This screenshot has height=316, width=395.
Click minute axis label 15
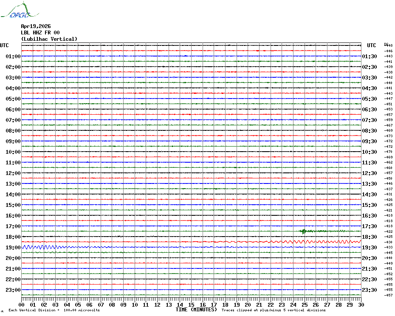point(192,305)
